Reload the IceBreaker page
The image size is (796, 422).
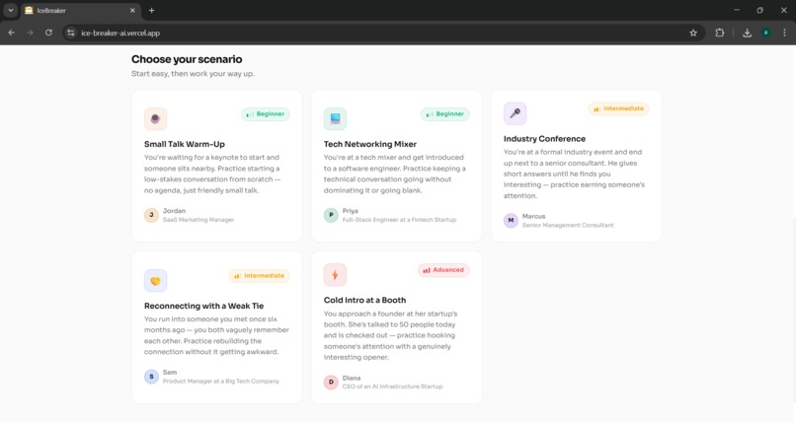click(48, 33)
